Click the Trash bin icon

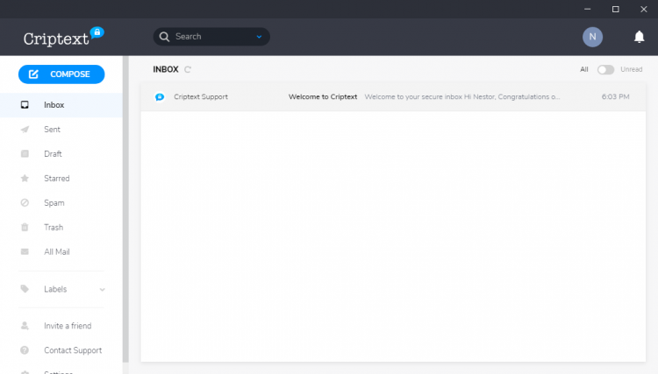click(x=25, y=228)
